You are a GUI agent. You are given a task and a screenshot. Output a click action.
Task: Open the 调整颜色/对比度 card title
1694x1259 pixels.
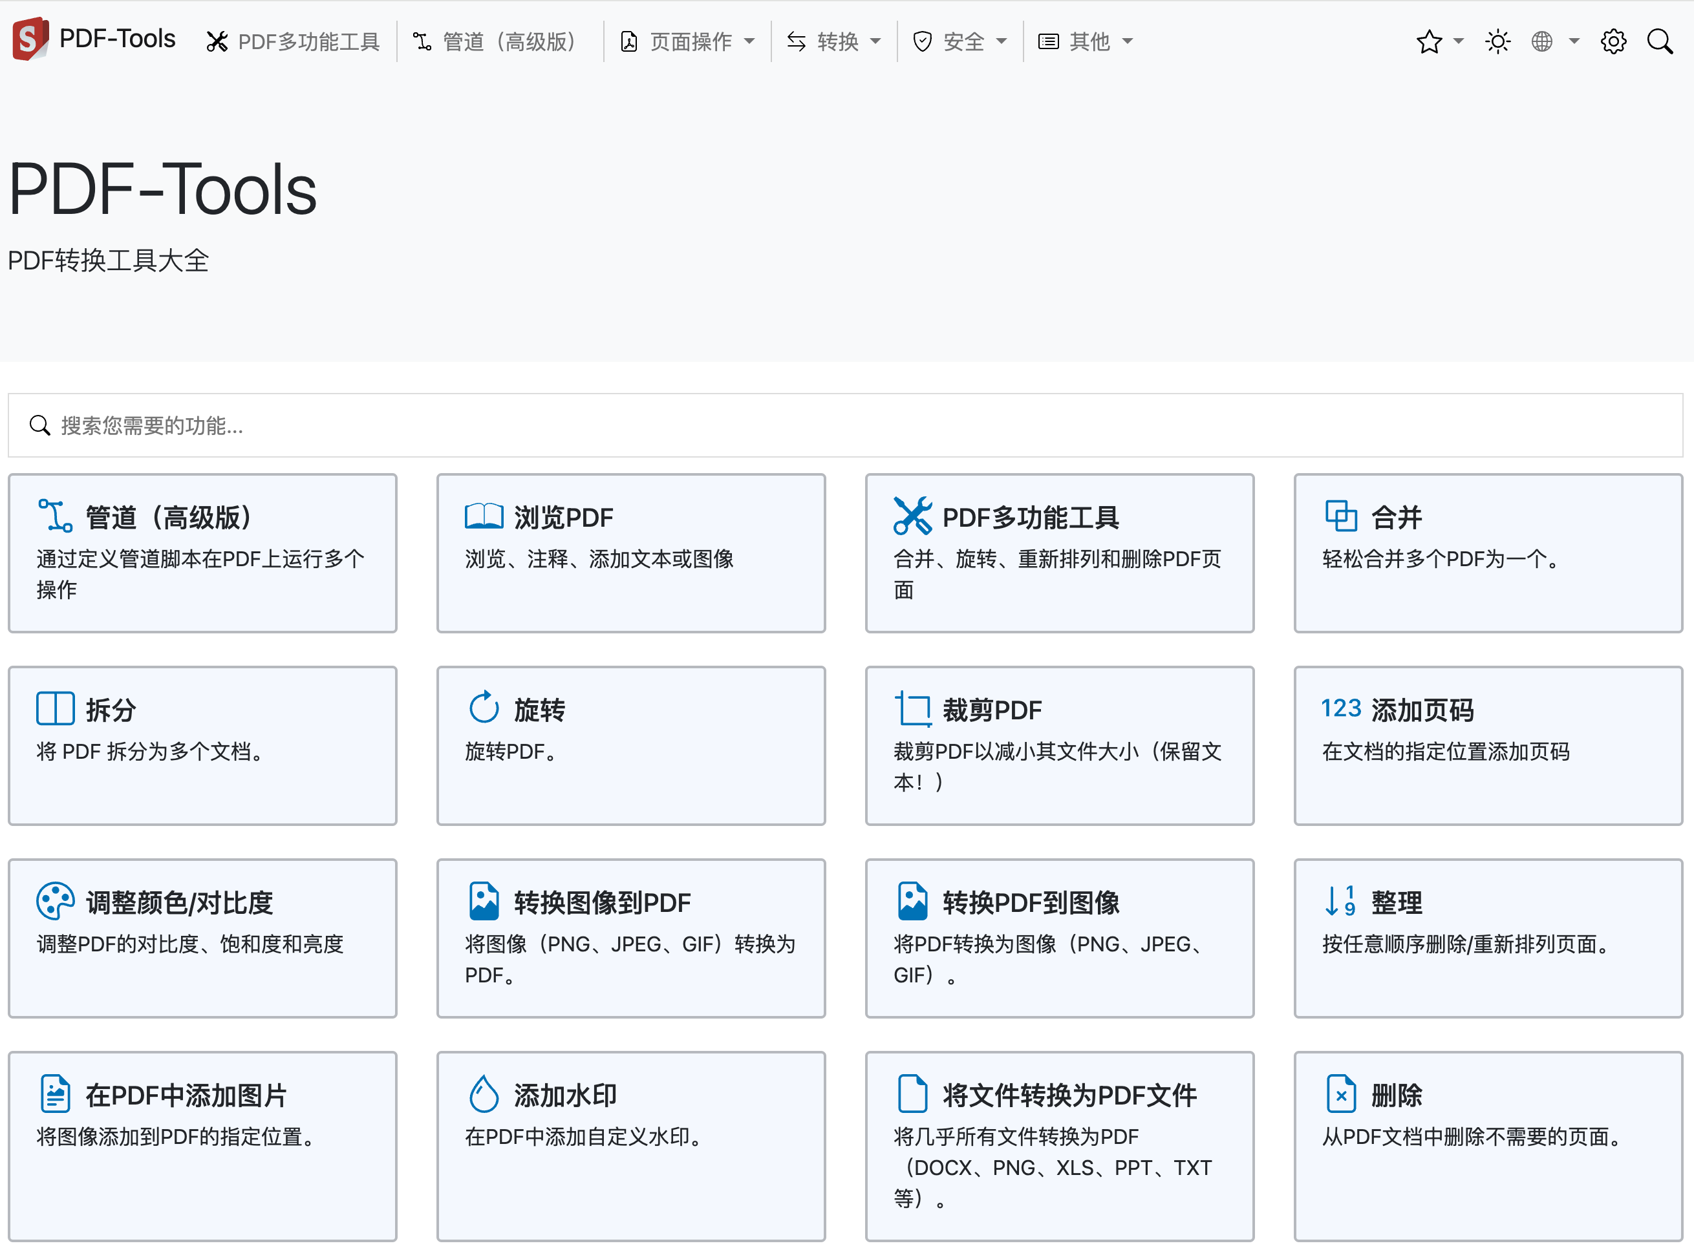coord(179,902)
